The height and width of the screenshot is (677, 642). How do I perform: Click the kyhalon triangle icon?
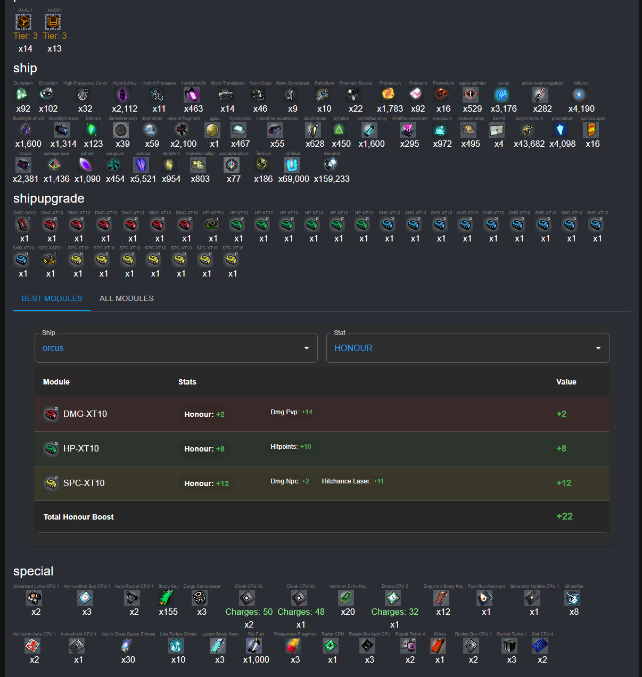[x=339, y=130]
